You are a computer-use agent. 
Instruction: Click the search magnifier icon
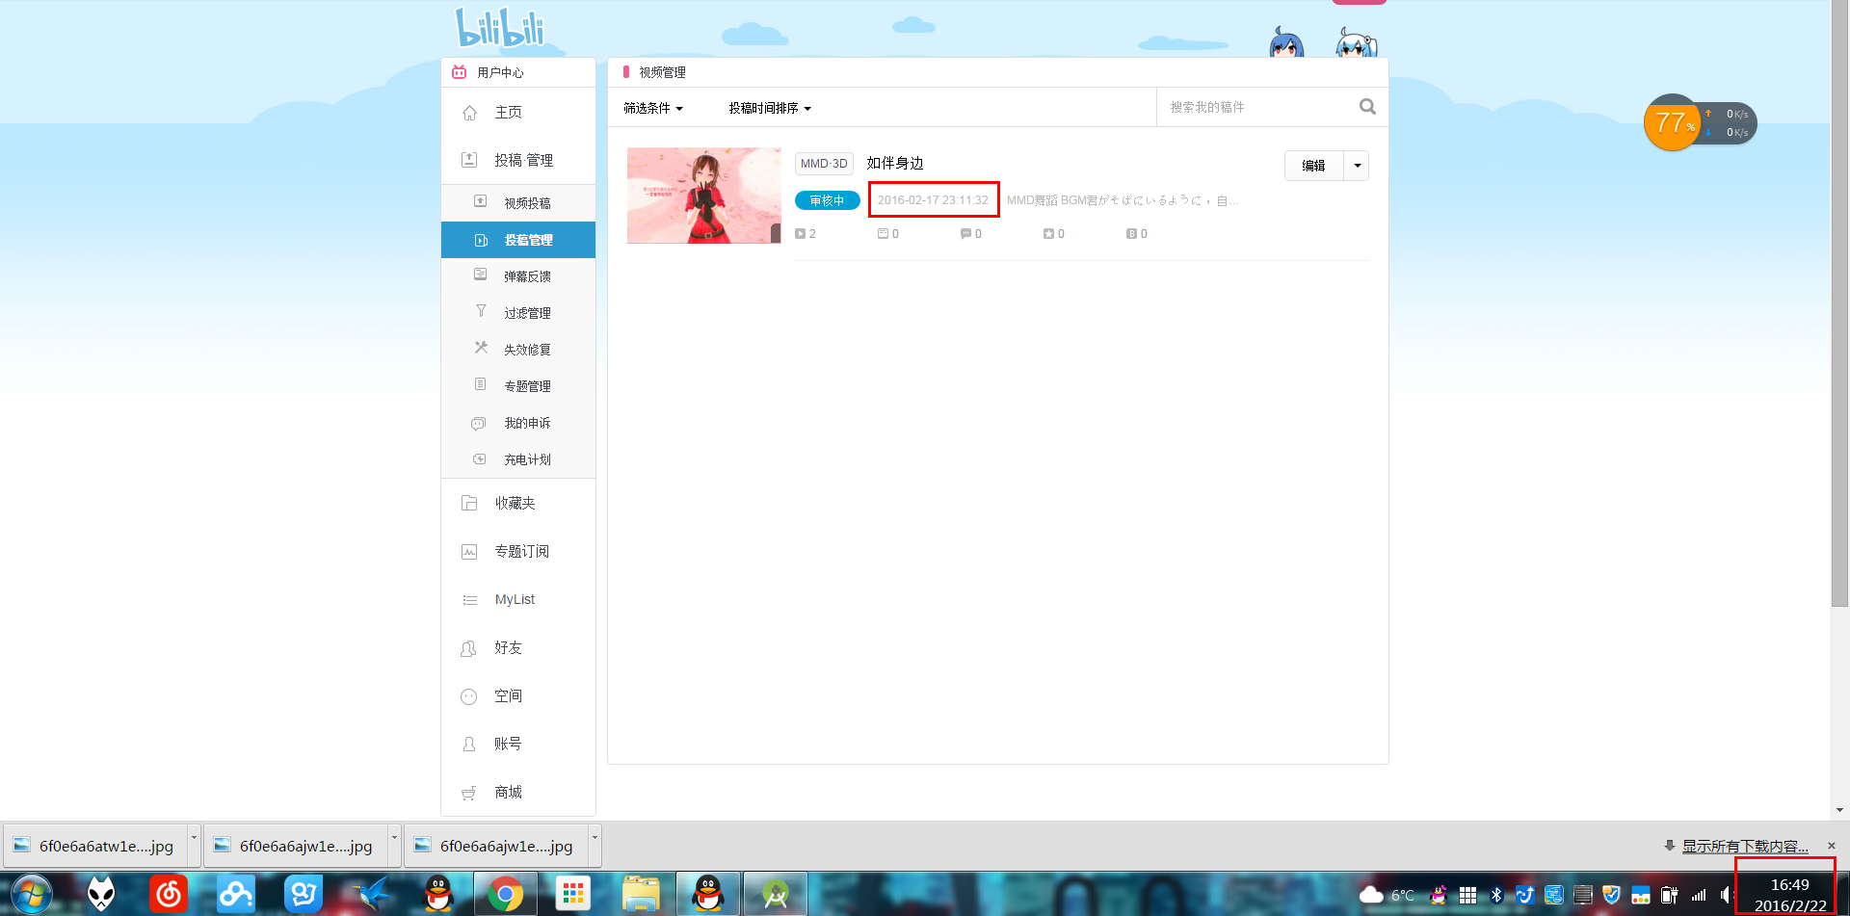click(1367, 107)
